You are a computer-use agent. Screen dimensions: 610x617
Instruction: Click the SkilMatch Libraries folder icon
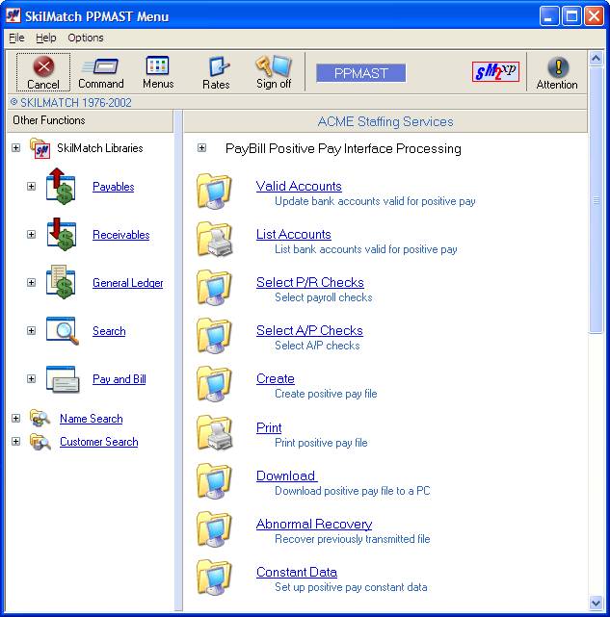pyautogui.click(x=40, y=148)
